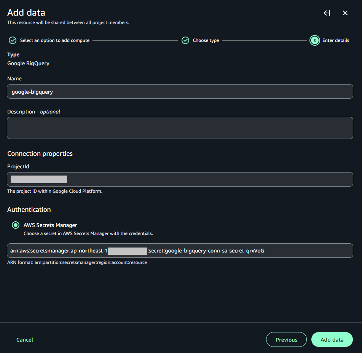The height and width of the screenshot is (353, 362).
Task: Click the 'Google BigQuery' type value
Action: [x=28, y=64]
